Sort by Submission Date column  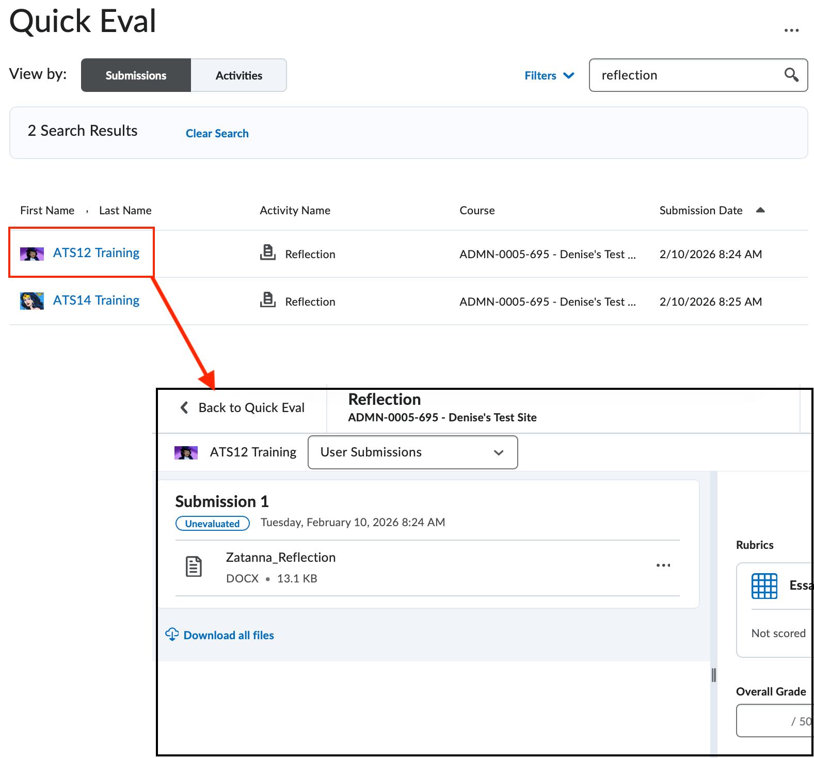point(700,211)
